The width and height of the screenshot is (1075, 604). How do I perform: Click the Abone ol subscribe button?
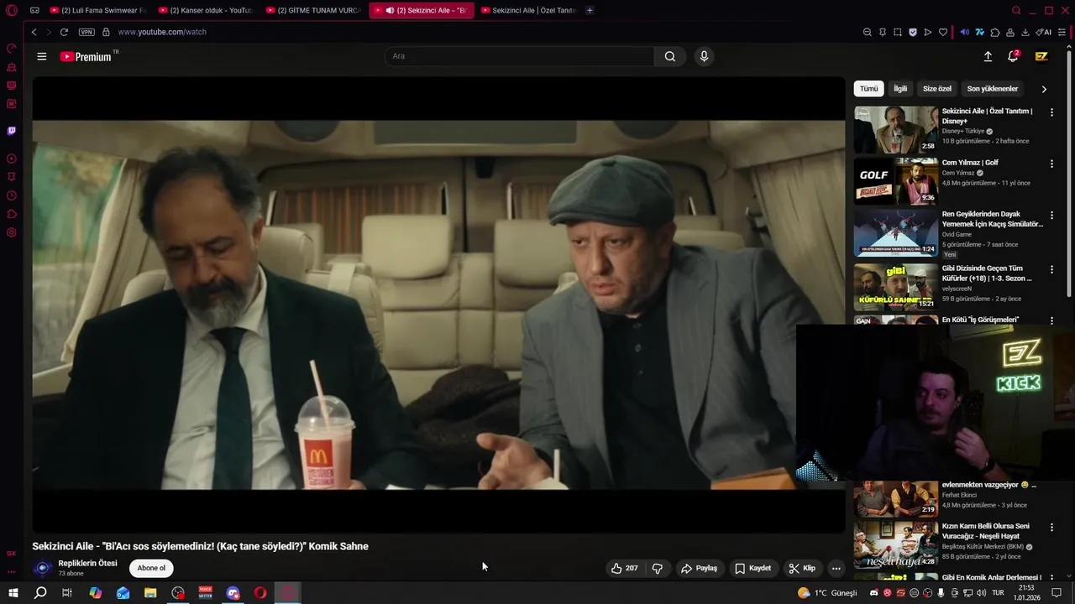151,568
